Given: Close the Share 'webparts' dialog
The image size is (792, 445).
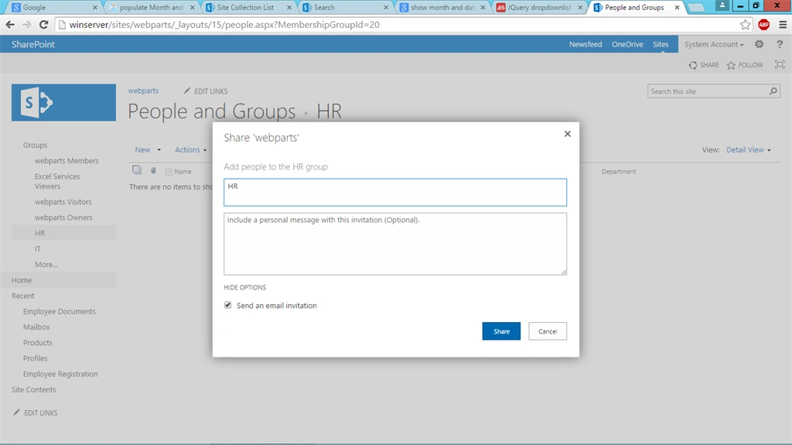Looking at the screenshot, I should click(567, 134).
